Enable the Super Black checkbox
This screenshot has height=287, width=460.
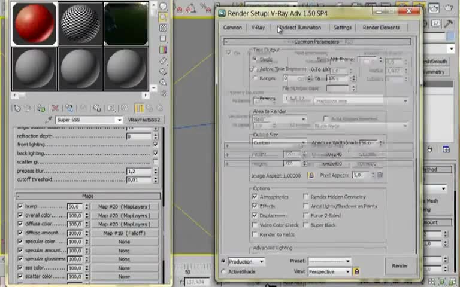coord(306,225)
